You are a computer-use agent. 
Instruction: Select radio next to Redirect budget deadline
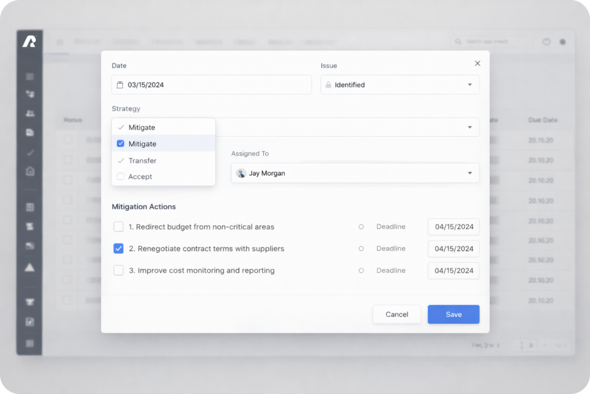361,227
